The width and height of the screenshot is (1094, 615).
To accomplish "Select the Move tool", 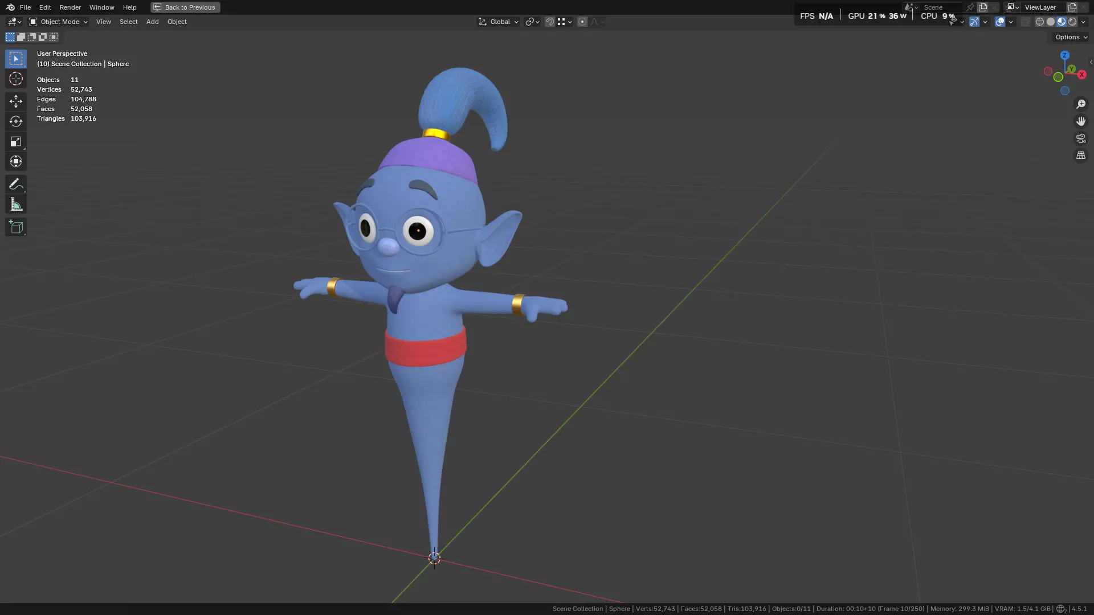I will (x=16, y=101).
